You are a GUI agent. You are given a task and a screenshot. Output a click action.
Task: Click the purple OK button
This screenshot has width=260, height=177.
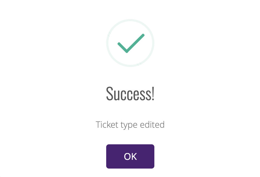pos(130,156)
